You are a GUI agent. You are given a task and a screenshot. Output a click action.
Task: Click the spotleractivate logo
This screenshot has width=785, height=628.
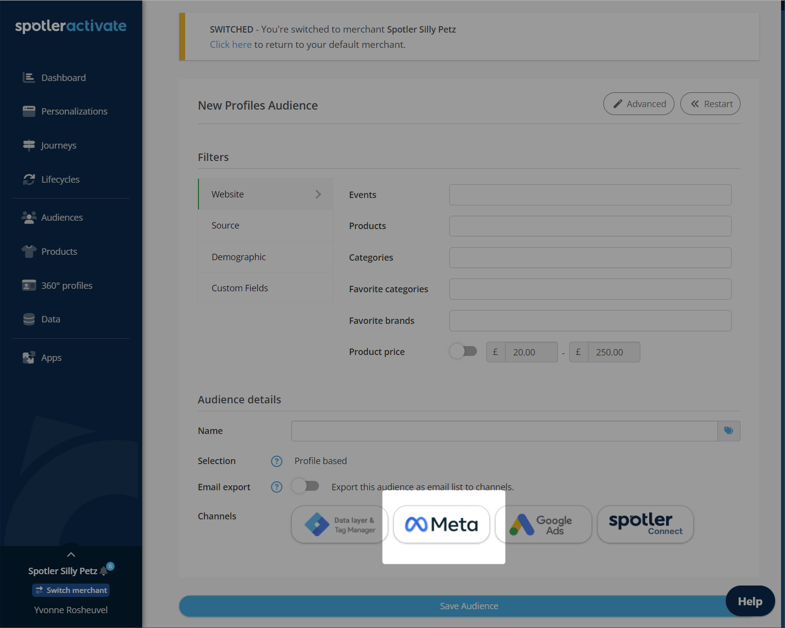(71, 26)
